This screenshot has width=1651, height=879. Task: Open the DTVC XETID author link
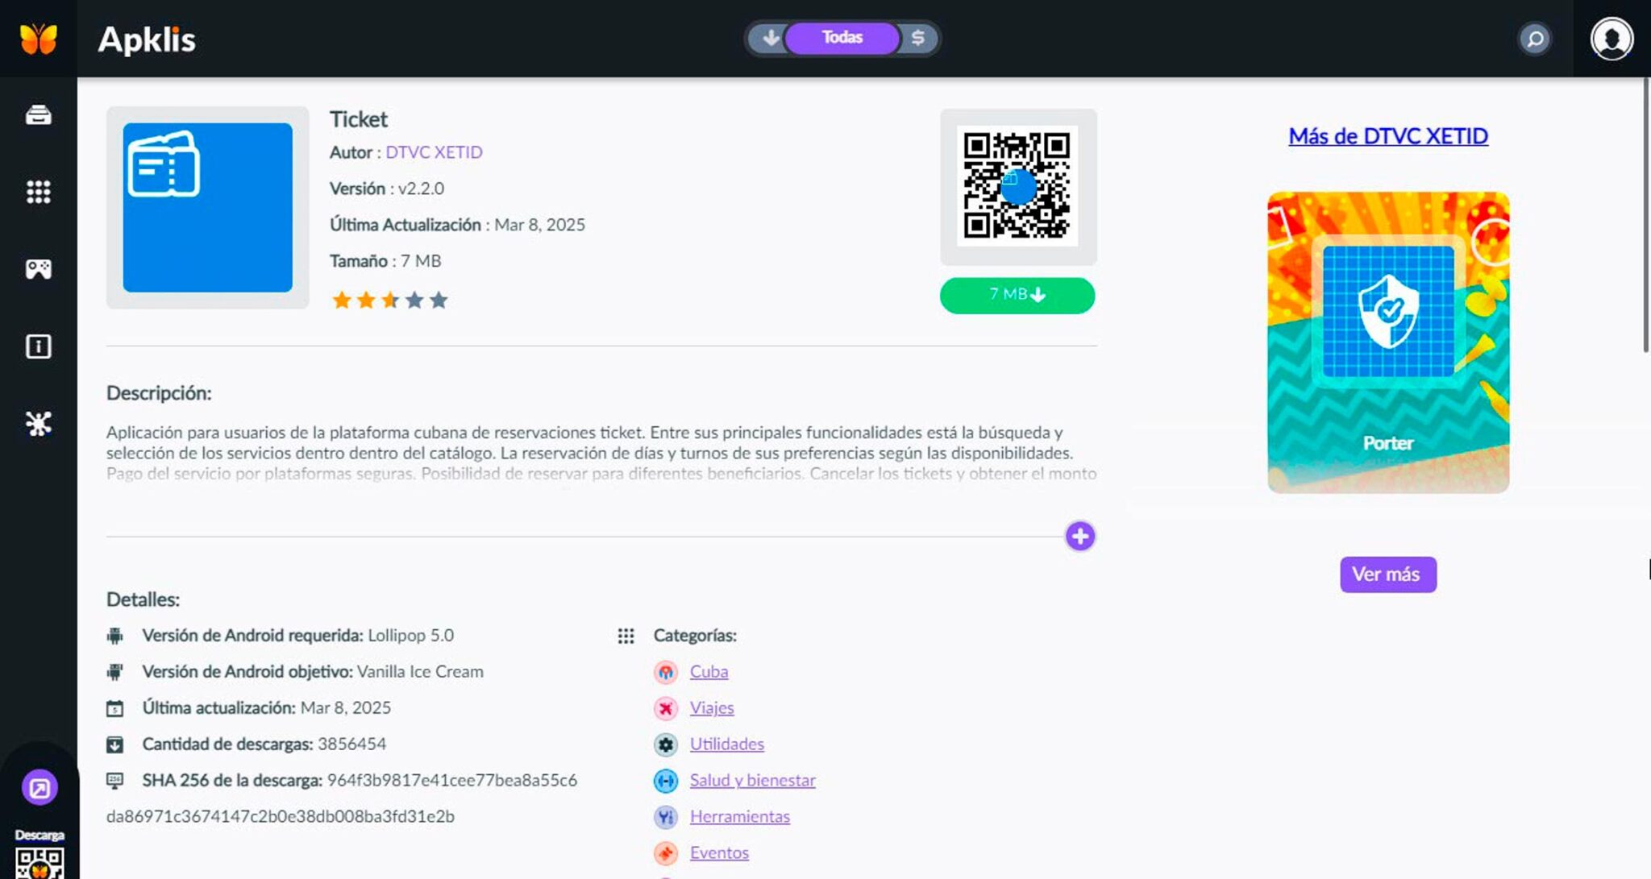point(434,152)
